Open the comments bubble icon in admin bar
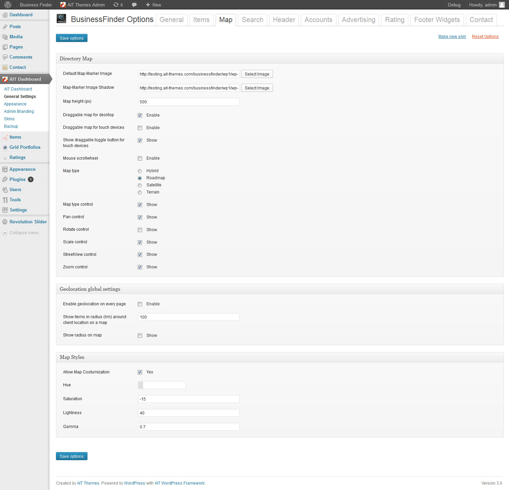 [134, 5]
